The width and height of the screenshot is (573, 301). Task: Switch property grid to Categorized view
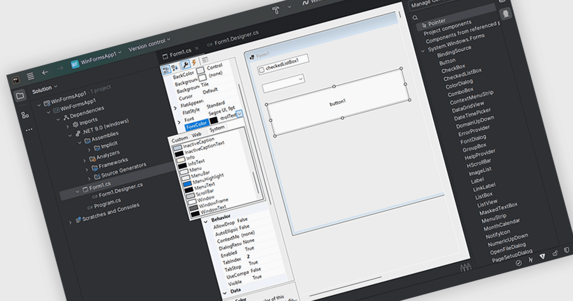(166, 69)
